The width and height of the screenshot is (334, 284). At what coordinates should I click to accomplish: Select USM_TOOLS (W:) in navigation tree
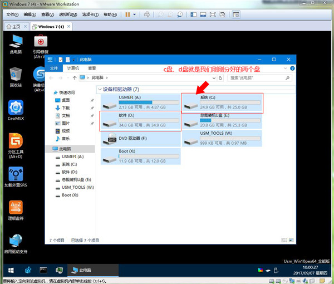75,187
